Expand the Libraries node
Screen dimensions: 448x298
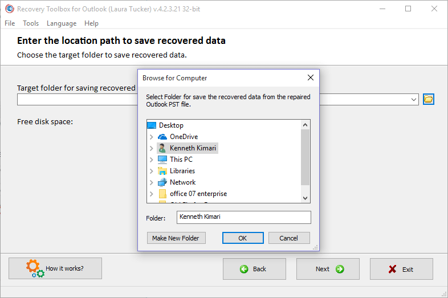[152, 171]
